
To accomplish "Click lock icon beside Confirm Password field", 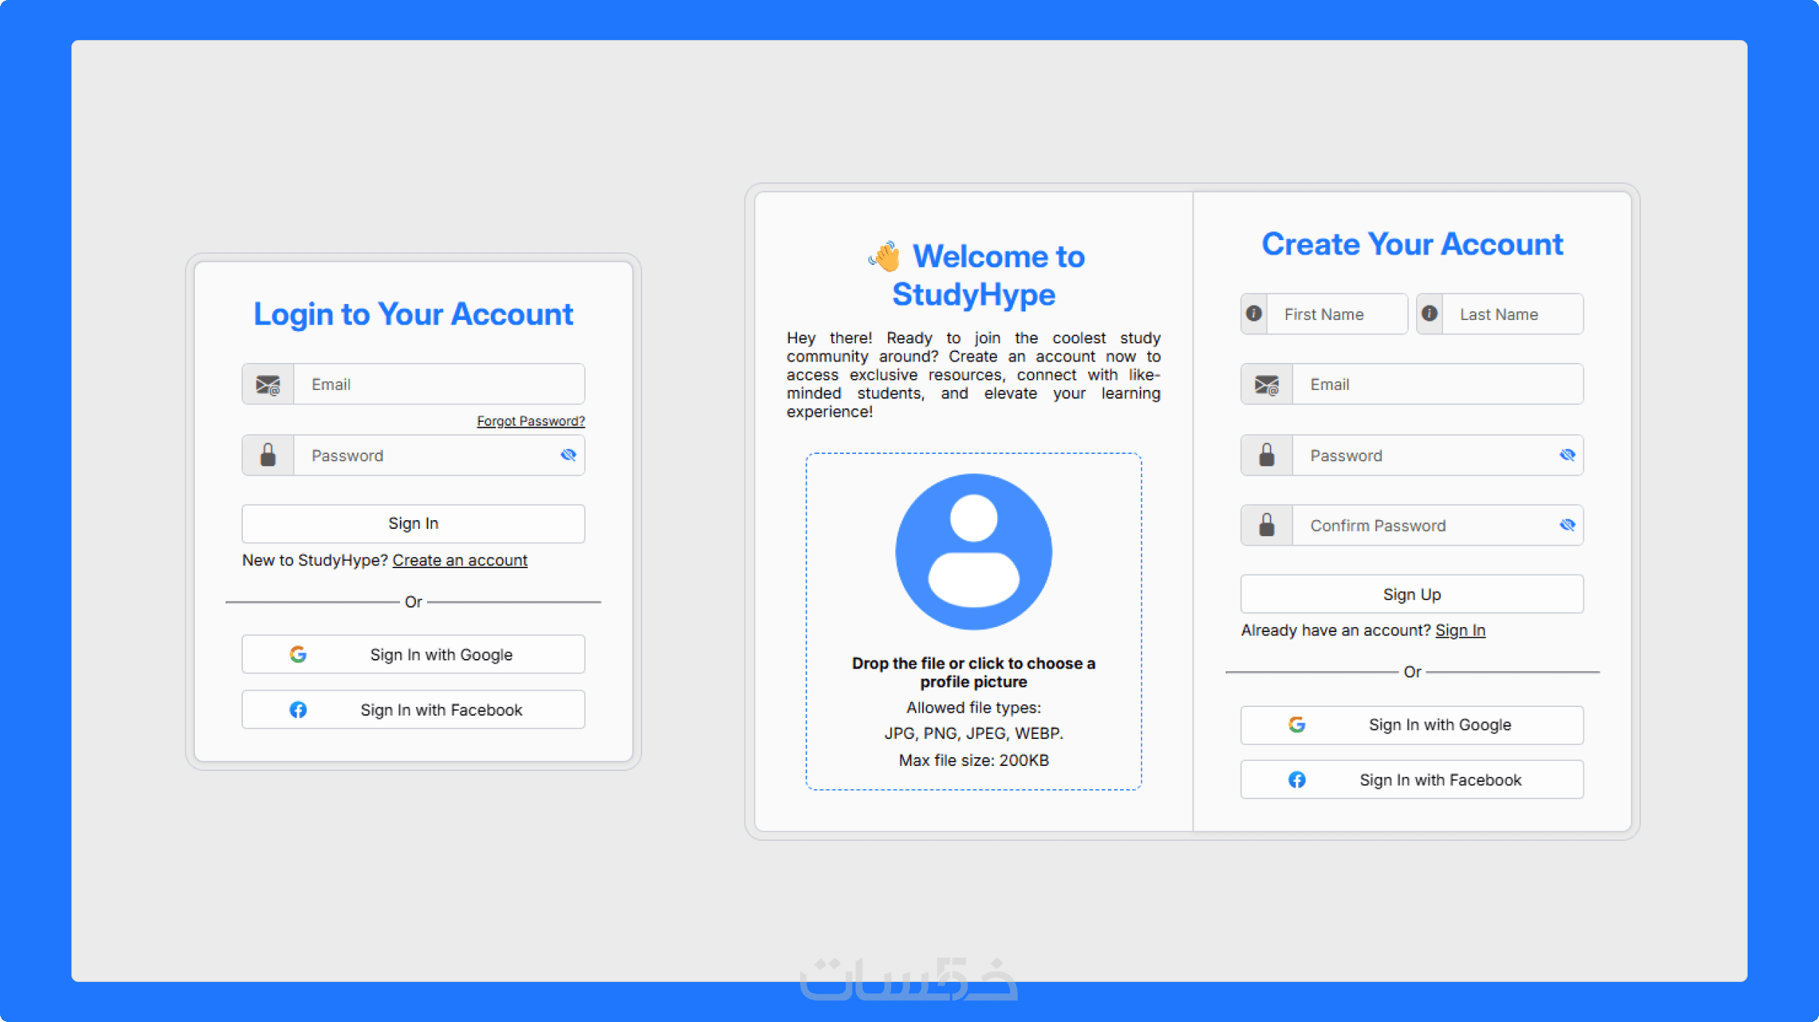I will pyautogui.click(x=1266, y=525).
